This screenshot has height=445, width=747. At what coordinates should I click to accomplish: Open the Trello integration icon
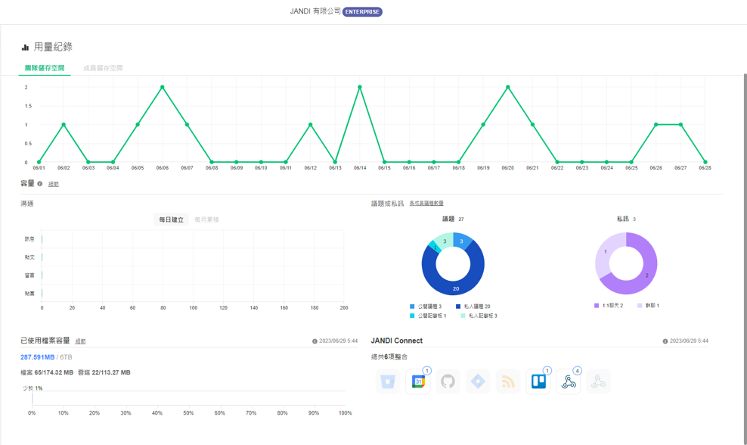[538, 382]
